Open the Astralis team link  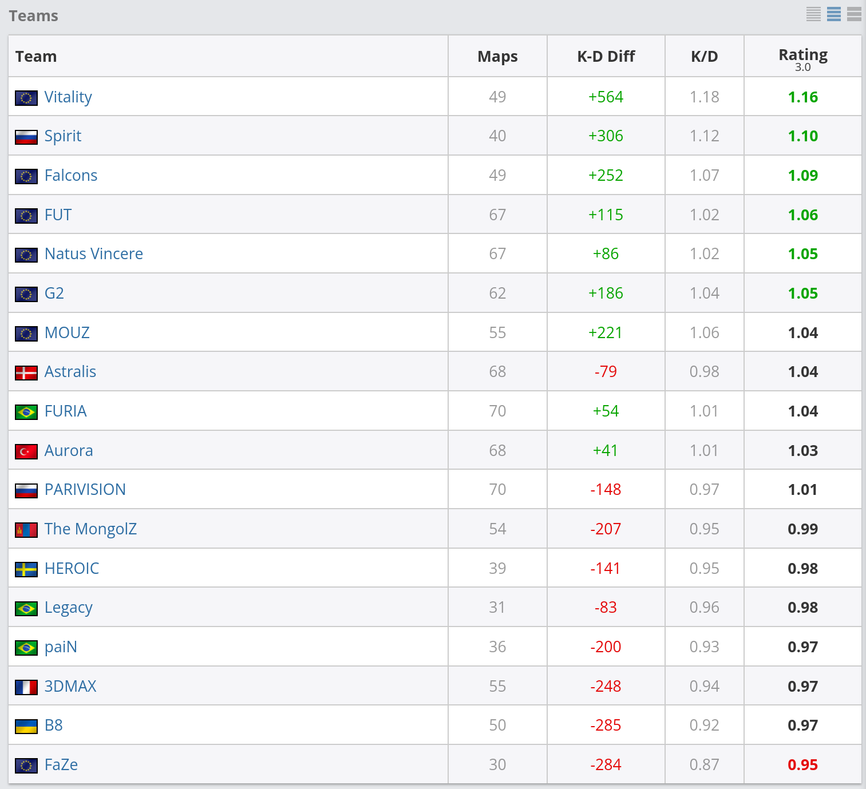pyautogui.click(x=70, y=371)
